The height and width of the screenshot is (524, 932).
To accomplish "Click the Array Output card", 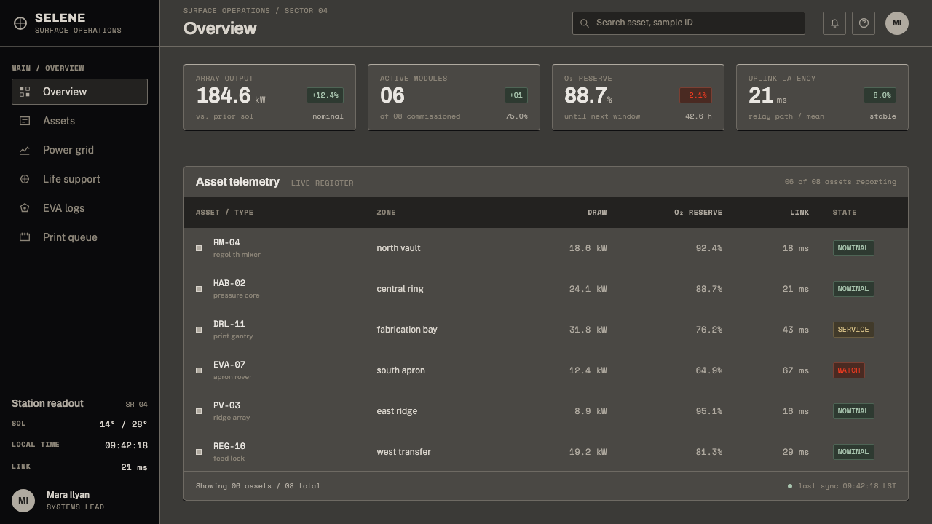I will 269,98.
